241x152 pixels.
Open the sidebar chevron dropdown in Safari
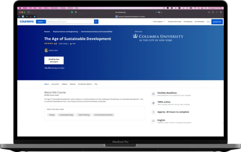(x=32, y=12)
